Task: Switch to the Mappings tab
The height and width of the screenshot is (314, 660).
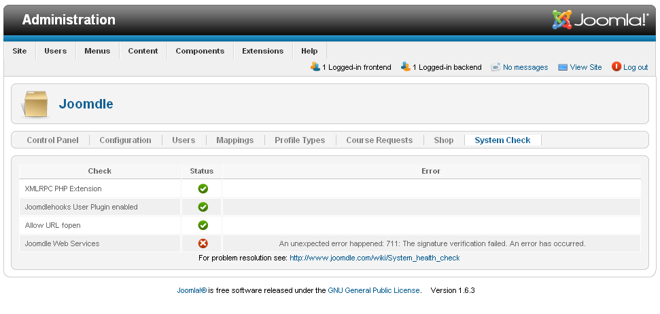Action: 235,140
